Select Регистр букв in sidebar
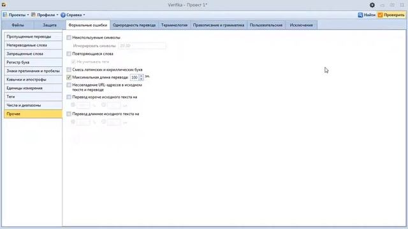This screenshot has height=229, width=408. (x=33, y=62)
